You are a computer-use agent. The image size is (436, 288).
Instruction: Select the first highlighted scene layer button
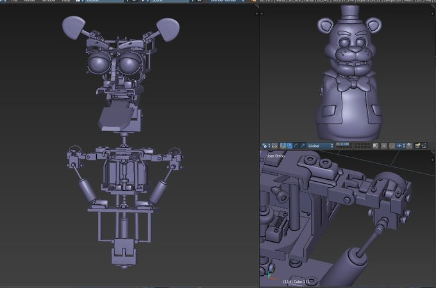point(337,144)
